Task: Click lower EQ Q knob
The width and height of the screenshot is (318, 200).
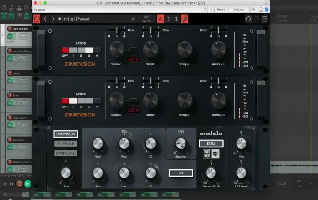Action: click(151, 173)
